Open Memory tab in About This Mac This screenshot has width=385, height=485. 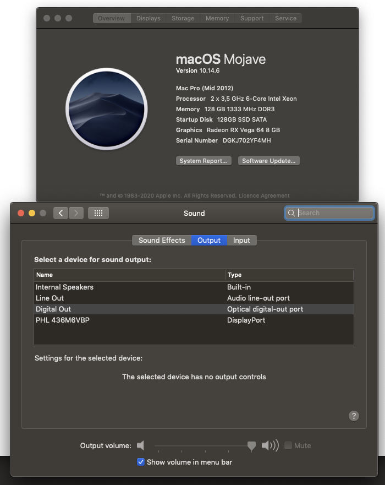[x=217, y=18]
